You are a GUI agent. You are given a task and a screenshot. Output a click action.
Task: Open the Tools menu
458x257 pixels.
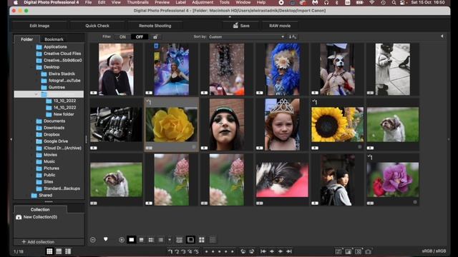tap(224, 2)
